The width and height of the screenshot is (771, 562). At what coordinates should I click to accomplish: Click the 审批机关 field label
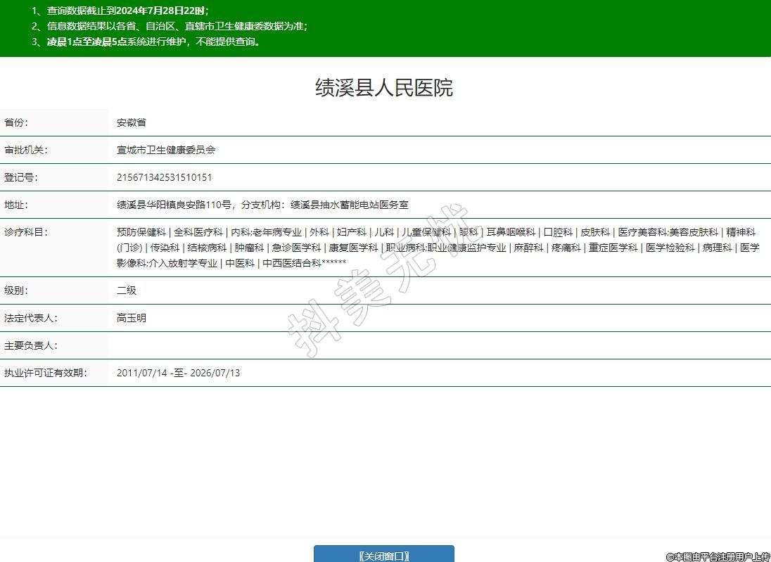click(25, 150)
